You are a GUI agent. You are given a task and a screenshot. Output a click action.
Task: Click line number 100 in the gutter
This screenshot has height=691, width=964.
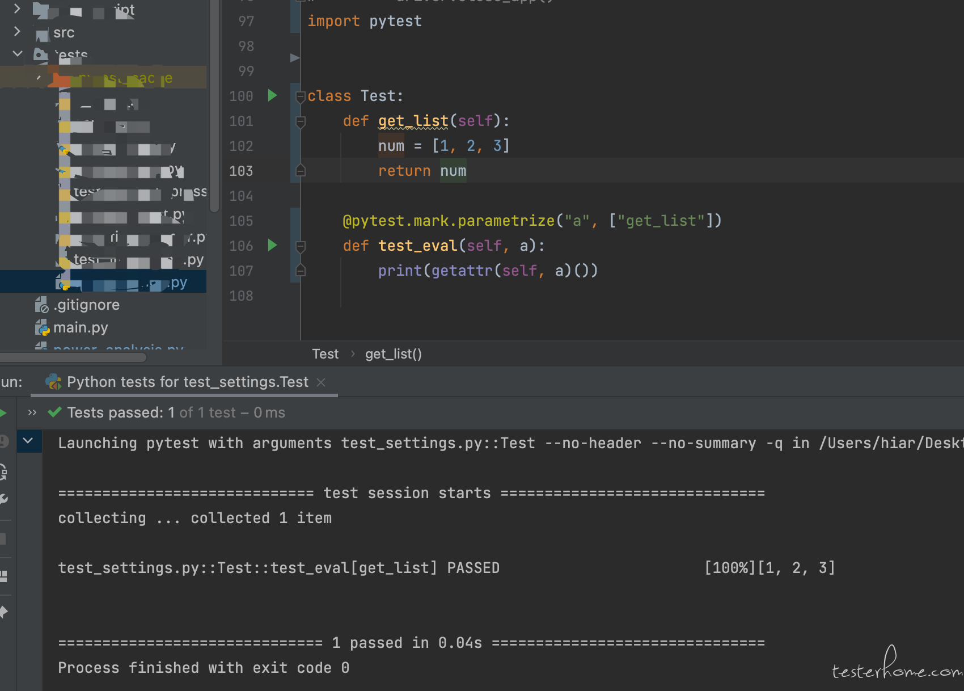click(x=241, y=96)
